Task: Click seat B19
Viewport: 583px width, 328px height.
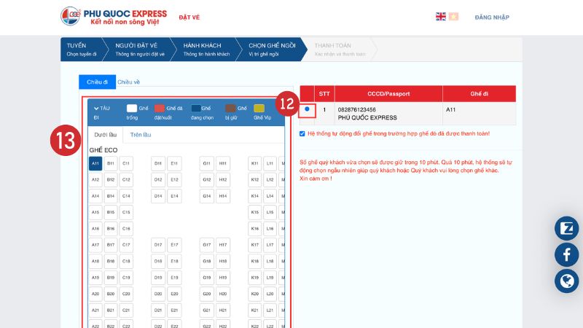Action: tap(111, 278)
